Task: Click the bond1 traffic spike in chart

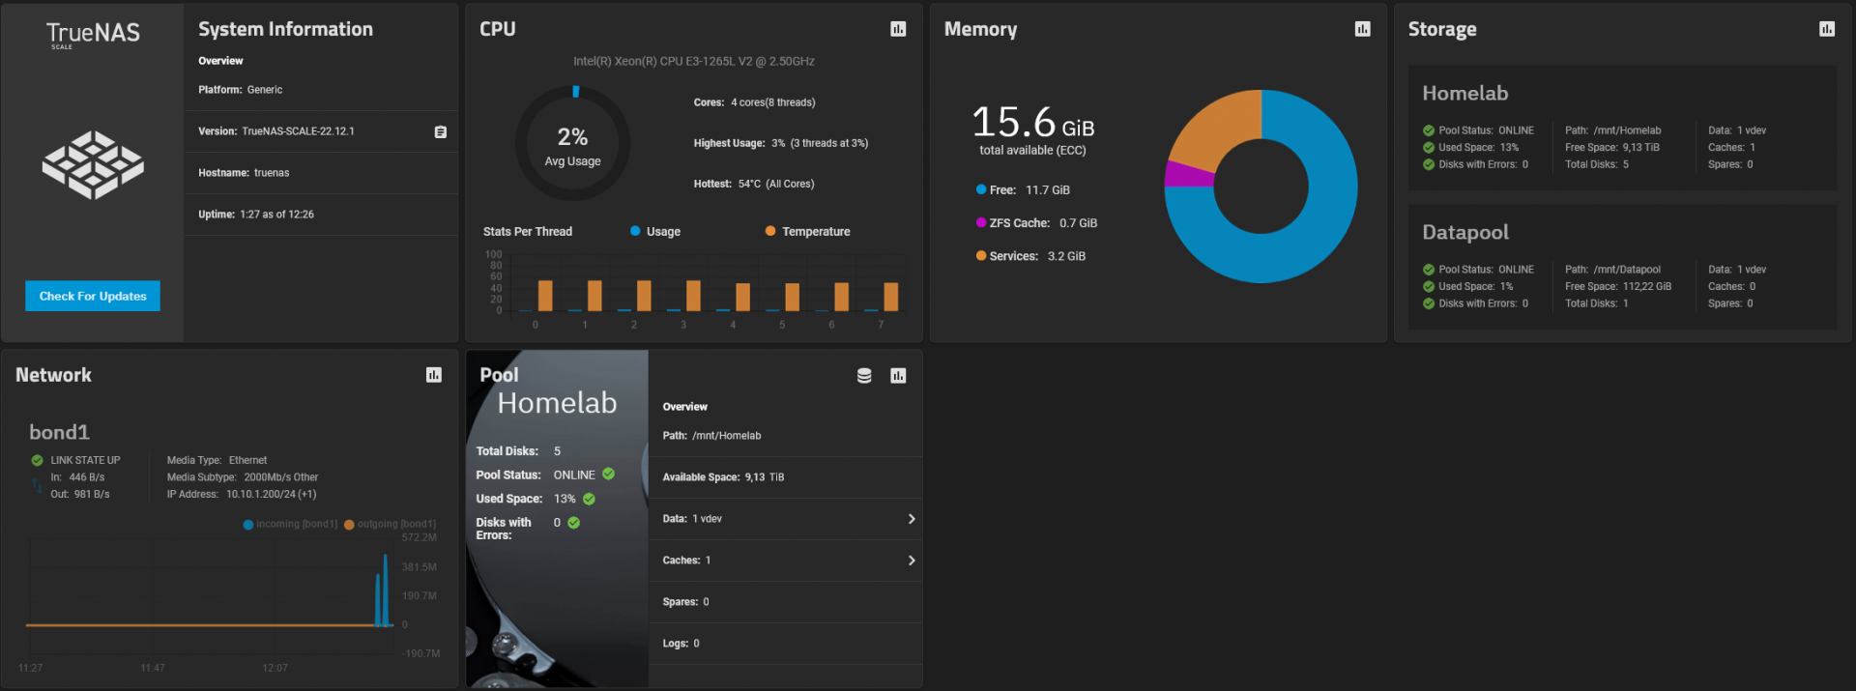Action: [383, 591]
